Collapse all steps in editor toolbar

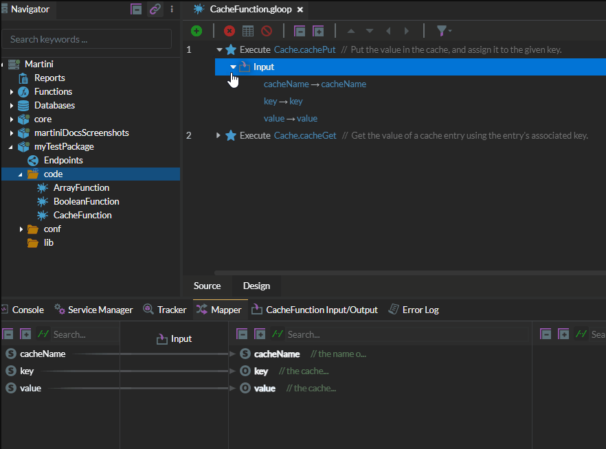(299, 31)
